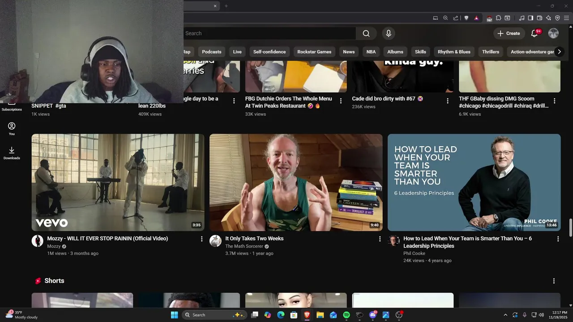This screenshot has height=322, width=573.
Task: Open the Brave Wallet icon
Action: pyautogui.click(x=539, y=18)
